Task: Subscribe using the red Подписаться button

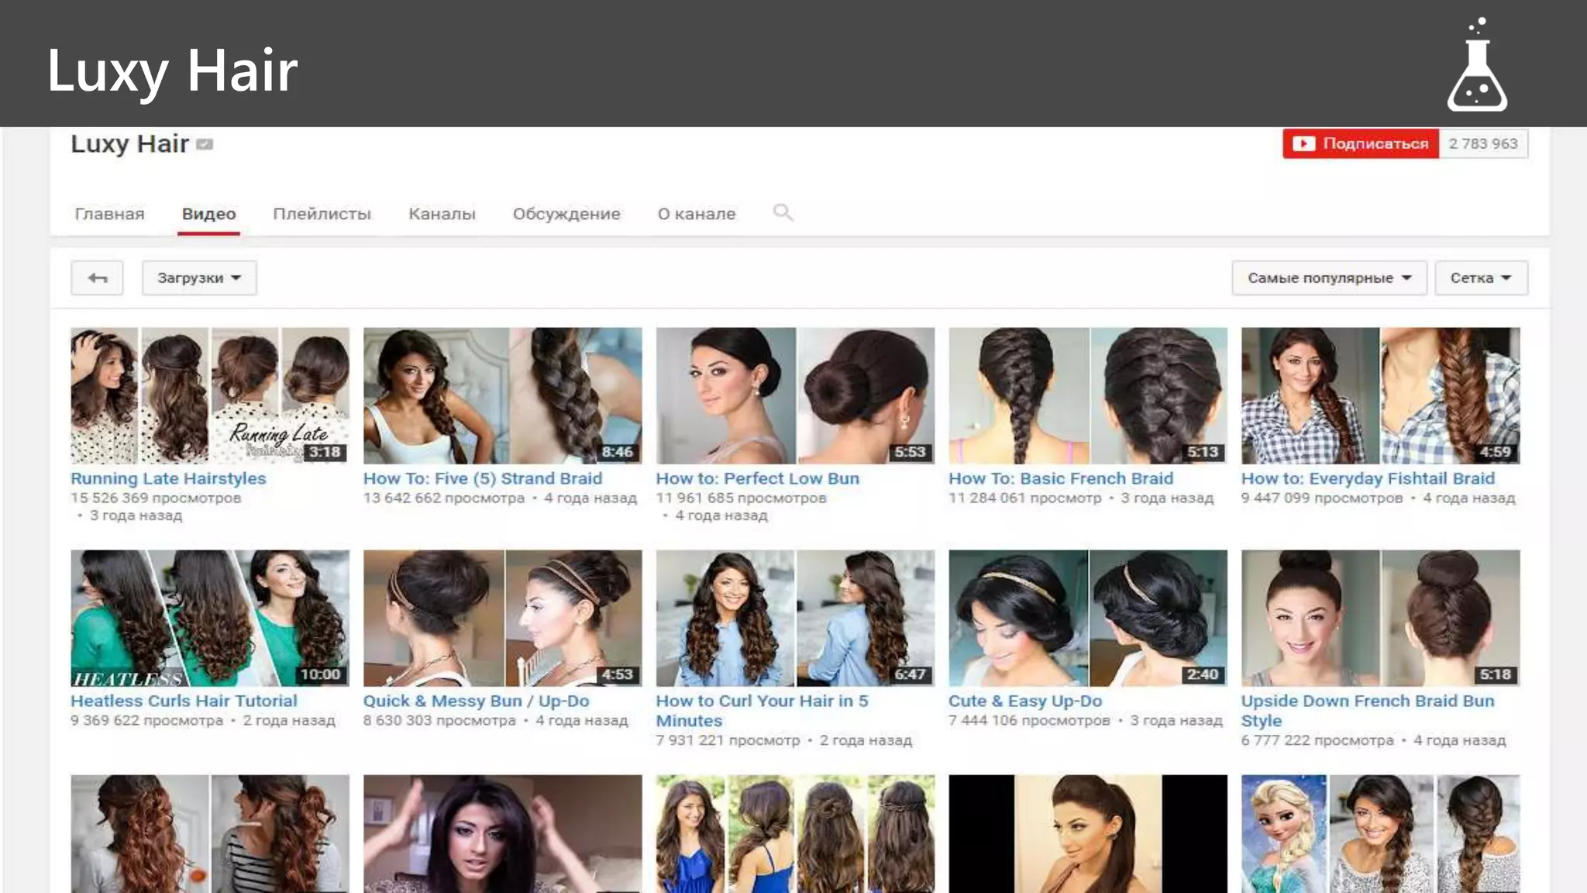Action: (1361, 143)
